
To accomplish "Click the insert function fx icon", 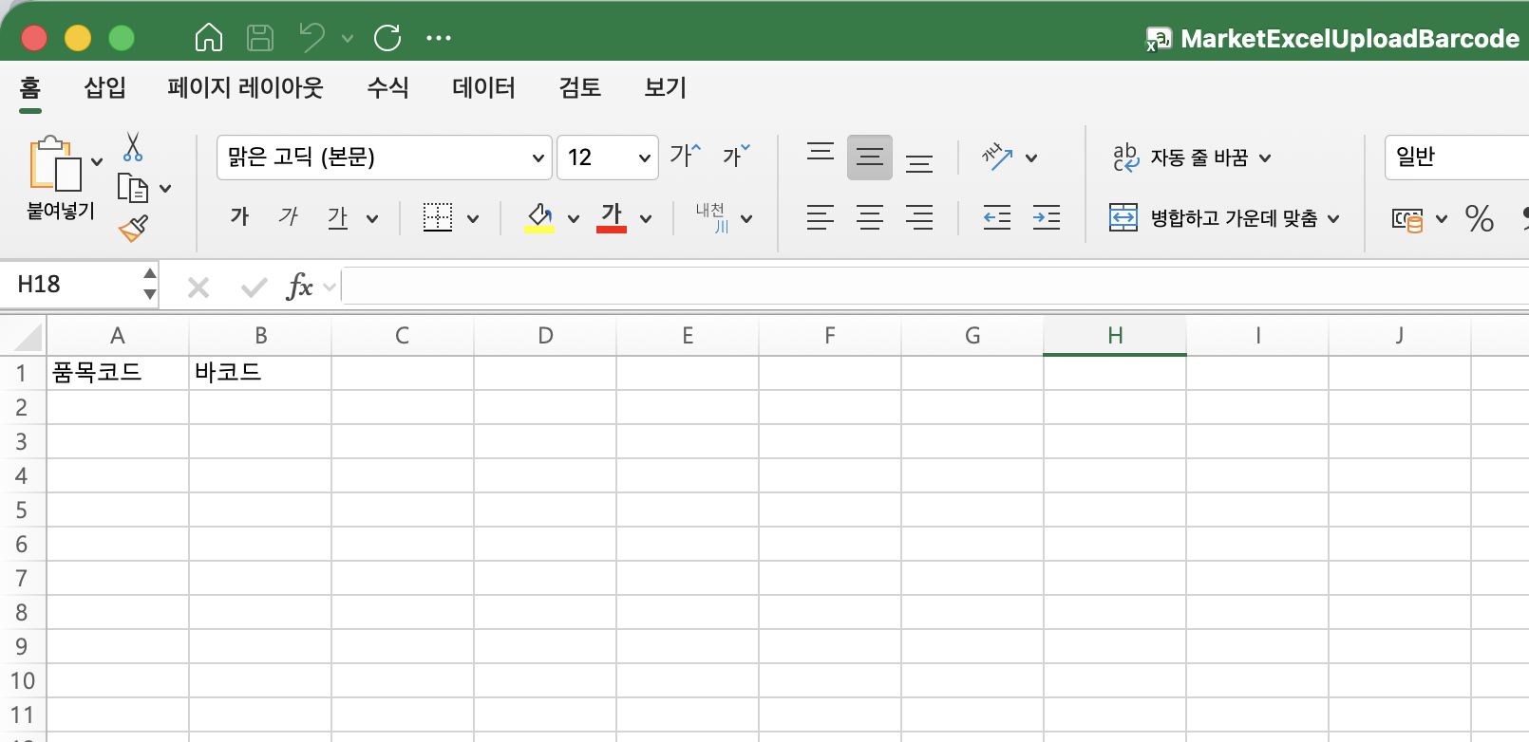I will [299, 287].
